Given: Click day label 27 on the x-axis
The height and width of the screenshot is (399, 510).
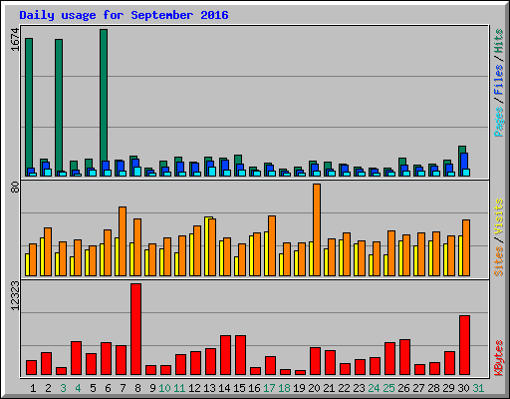Looking at the screenshot, I should tap(418, 388).
